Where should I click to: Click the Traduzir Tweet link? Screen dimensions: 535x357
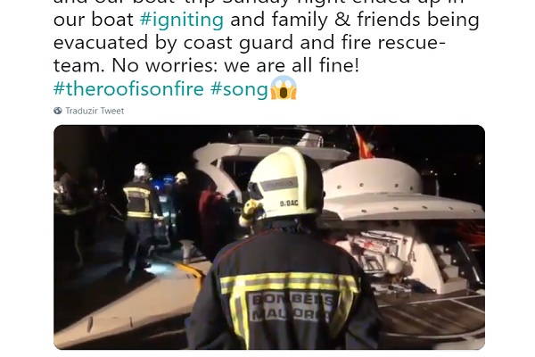pyautogui.click(x=95, y=111)
